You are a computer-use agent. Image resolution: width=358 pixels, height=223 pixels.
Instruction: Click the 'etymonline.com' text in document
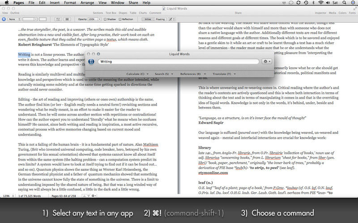pos(213,173)
